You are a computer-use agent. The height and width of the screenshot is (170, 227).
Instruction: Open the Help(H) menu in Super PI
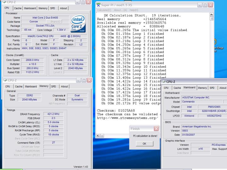click(134, 10)
